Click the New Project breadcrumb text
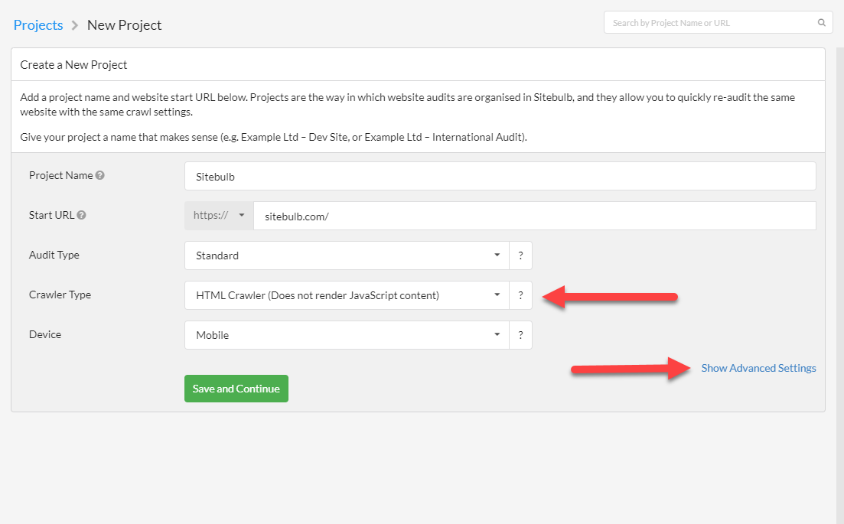Image resolution: width=844 pixels, height=524 pixels. [124, 25]
